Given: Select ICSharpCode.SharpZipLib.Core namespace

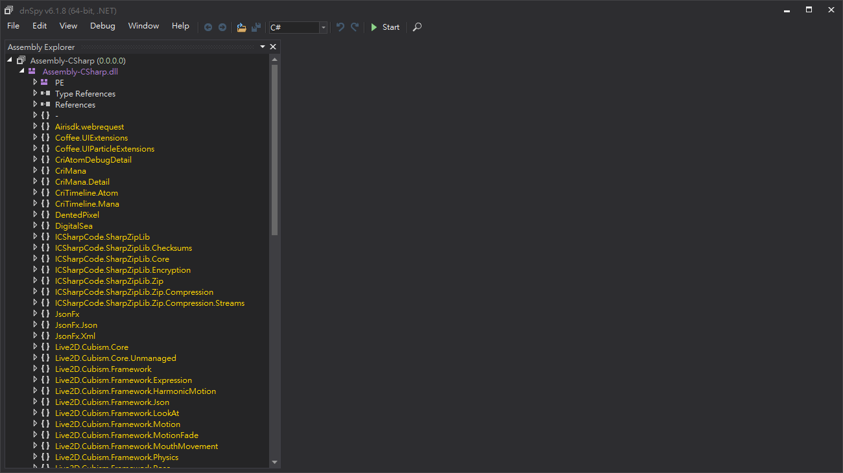Looking at the screenshot, I should pyautogui.click(x=112, y=259).
